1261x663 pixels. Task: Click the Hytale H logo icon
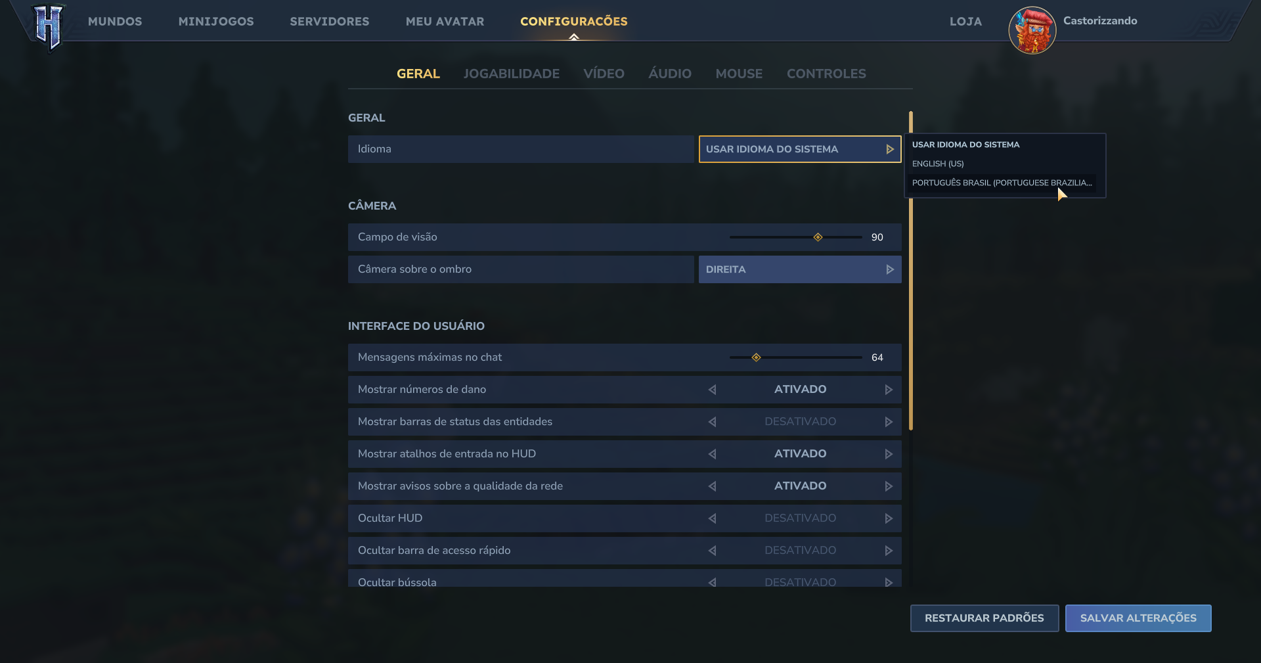tap(49, 26)
